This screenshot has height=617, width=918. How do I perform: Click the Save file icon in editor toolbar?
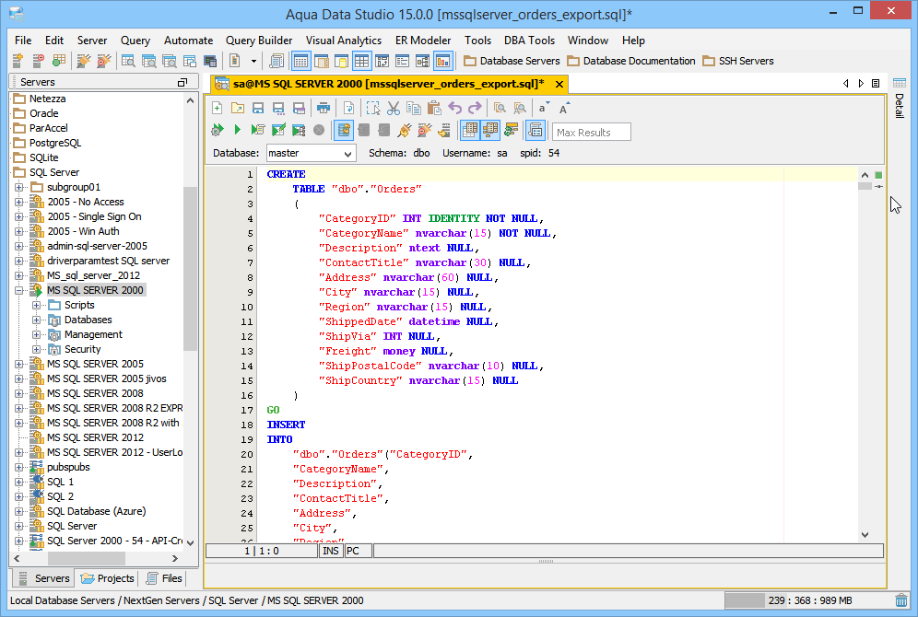tap(258, 108)
